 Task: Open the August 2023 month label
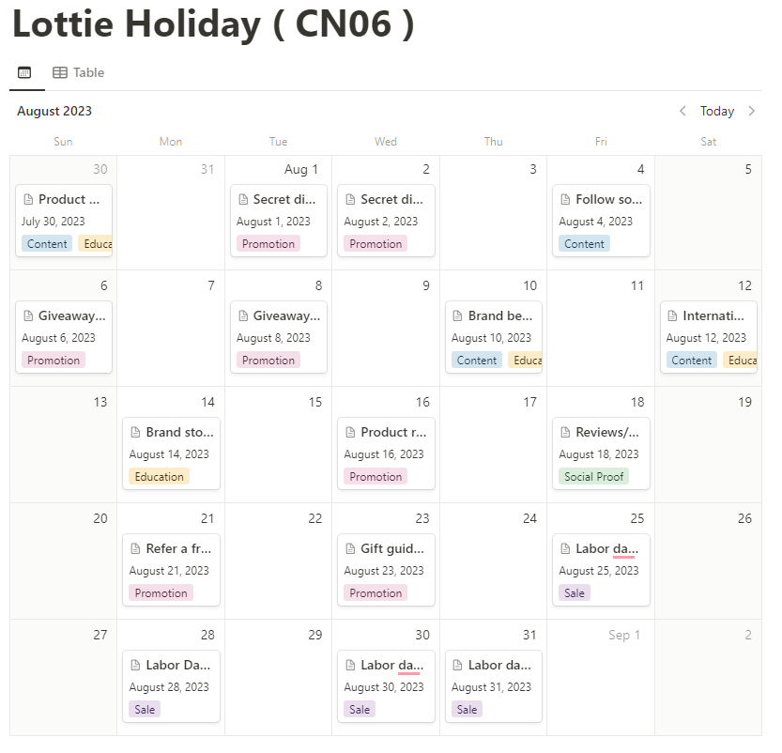[x=54, y=111]
